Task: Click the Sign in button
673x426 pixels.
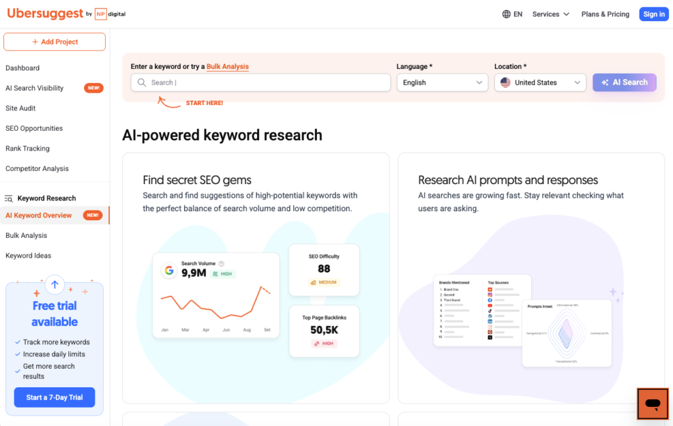Action: click(653, 13)
